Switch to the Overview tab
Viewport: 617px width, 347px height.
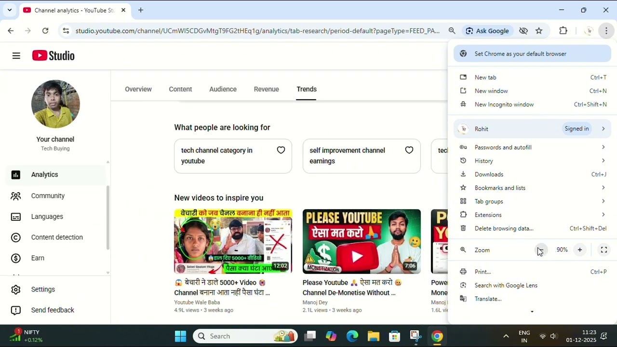tap(138, 89)
